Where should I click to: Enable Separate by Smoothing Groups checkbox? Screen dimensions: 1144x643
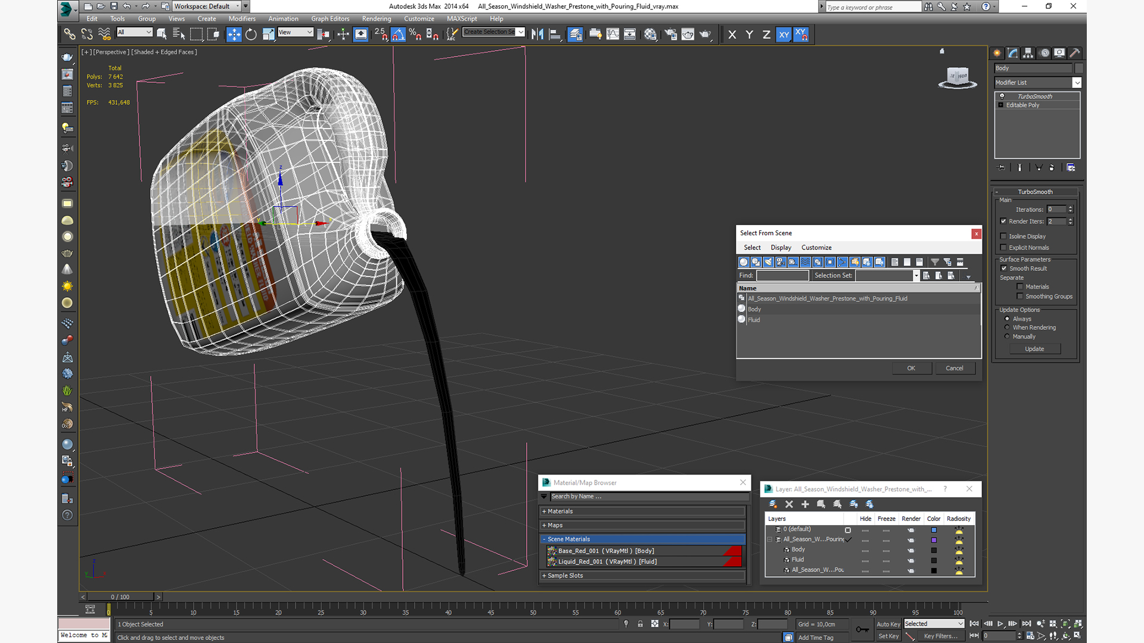[1020, 296]
